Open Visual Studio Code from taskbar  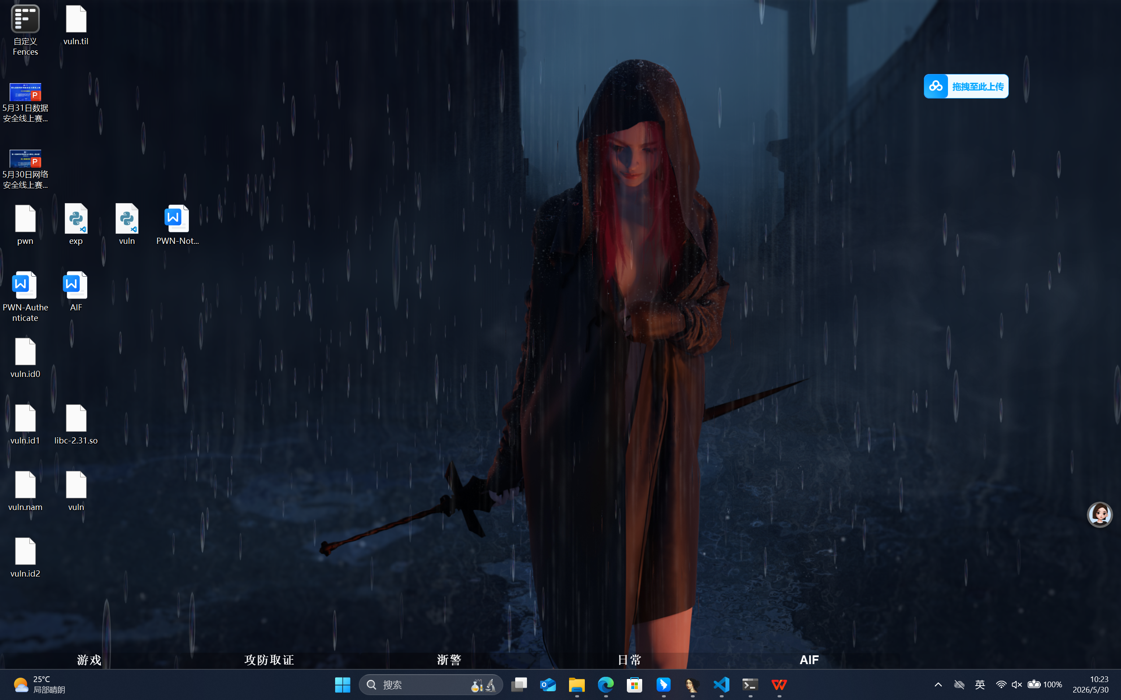pyautogui.click(x=721, y=685)
